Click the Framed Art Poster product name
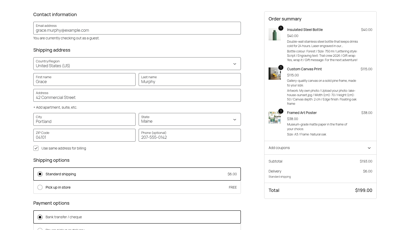 (302, 113)
